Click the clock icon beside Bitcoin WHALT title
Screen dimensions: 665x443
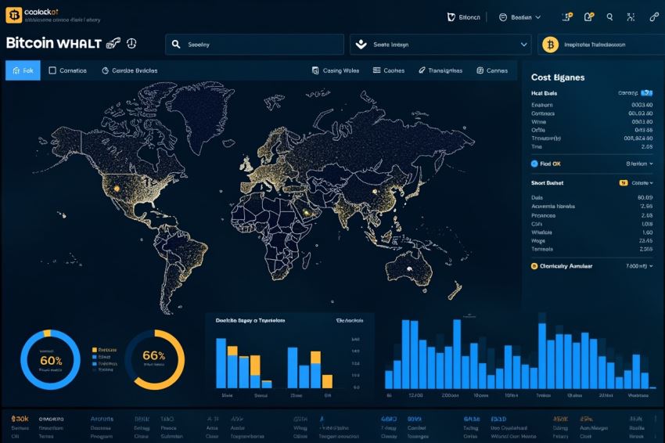131,43
